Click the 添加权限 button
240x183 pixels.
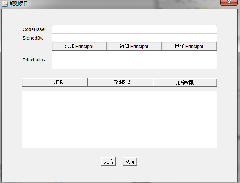55,82
